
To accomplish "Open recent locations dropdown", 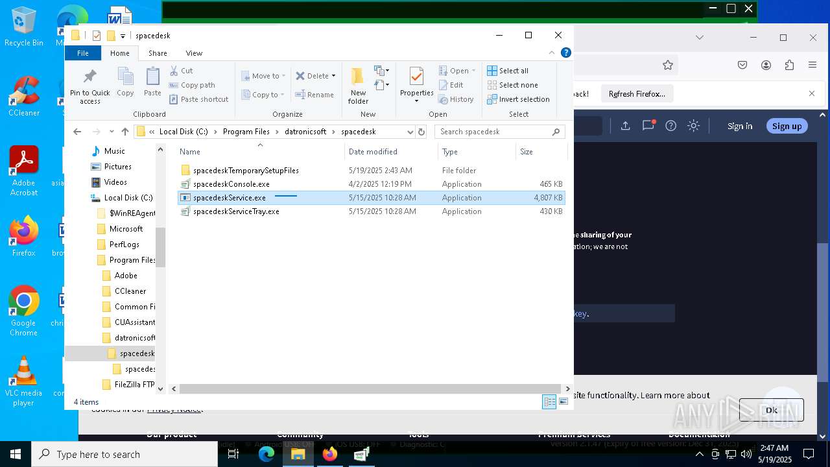I will 112,132.
